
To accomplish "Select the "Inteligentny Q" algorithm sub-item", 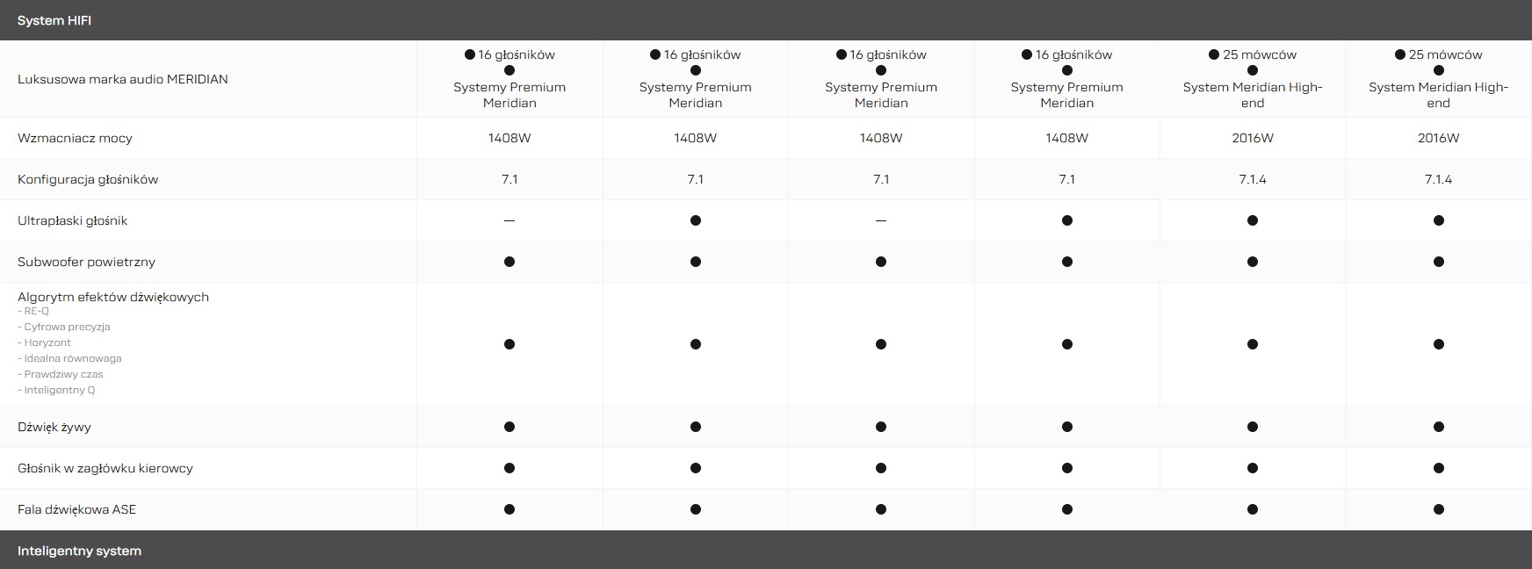I will (59, 390).
